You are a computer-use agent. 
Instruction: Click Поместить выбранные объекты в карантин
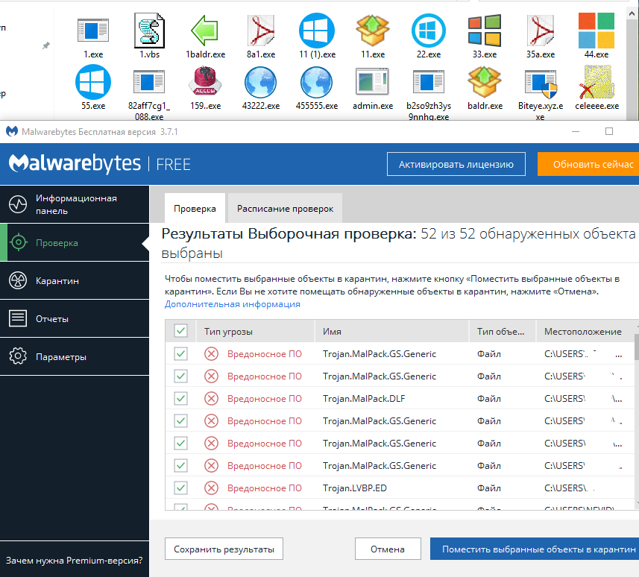point(535,549)
